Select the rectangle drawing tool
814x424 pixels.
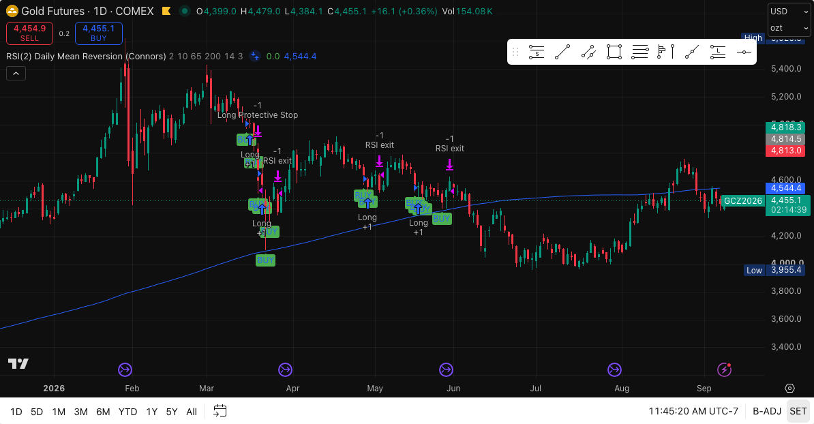click(x=614, y=52)
